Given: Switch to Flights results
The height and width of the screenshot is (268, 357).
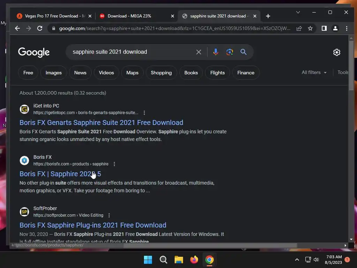Looking at the screenshot, I should (x=218, y=73).
